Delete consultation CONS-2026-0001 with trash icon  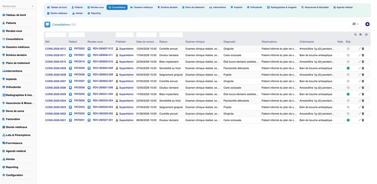coord(363,120)
